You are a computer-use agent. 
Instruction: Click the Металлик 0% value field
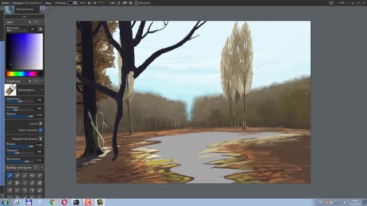[33, 29]
